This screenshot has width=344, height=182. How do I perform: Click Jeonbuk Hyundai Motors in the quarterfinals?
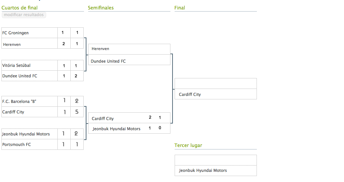[x=26, y=134]
